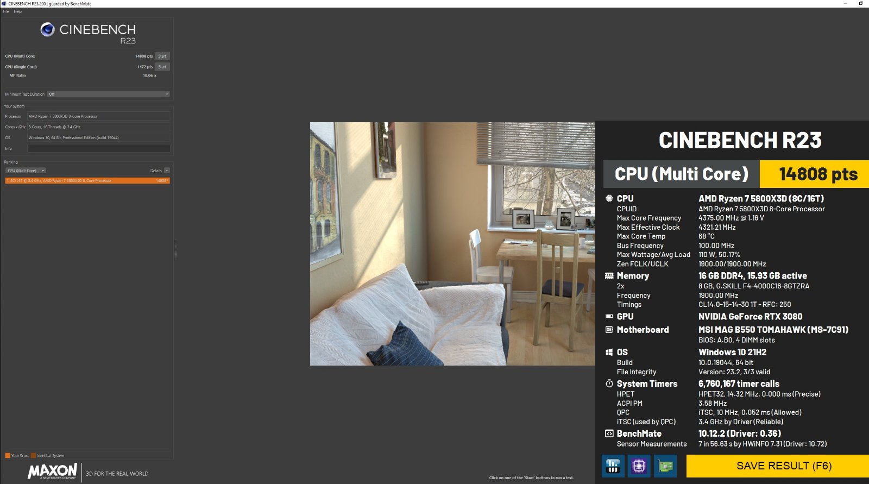Click the Info input field

tap(99, 148)
